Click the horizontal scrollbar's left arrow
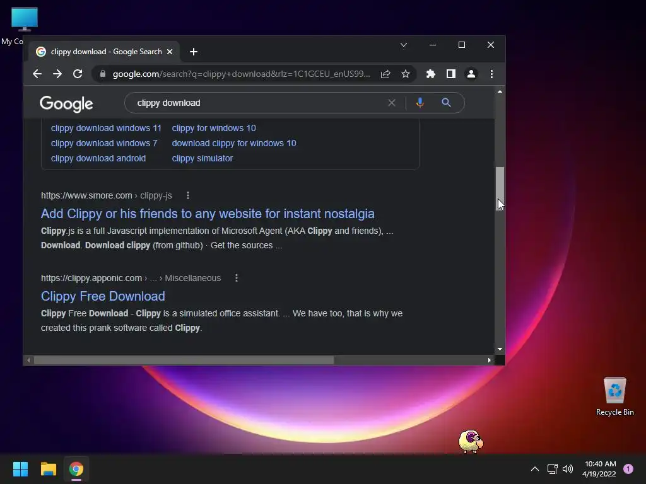 pyautogui.click(x=28, y=360)
